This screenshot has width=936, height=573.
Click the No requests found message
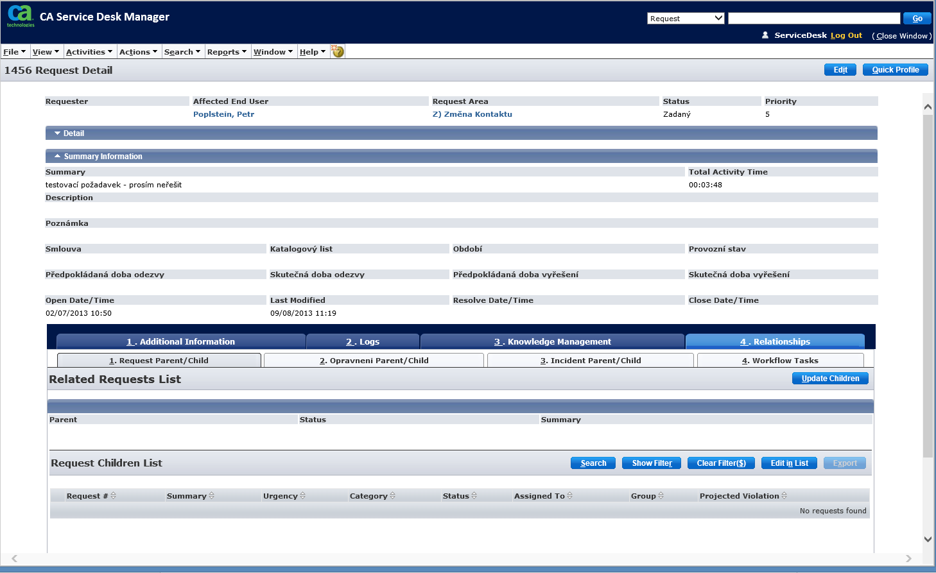point(833,511)
